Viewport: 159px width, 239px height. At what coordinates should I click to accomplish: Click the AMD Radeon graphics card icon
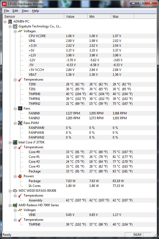(x=15, y=205)
